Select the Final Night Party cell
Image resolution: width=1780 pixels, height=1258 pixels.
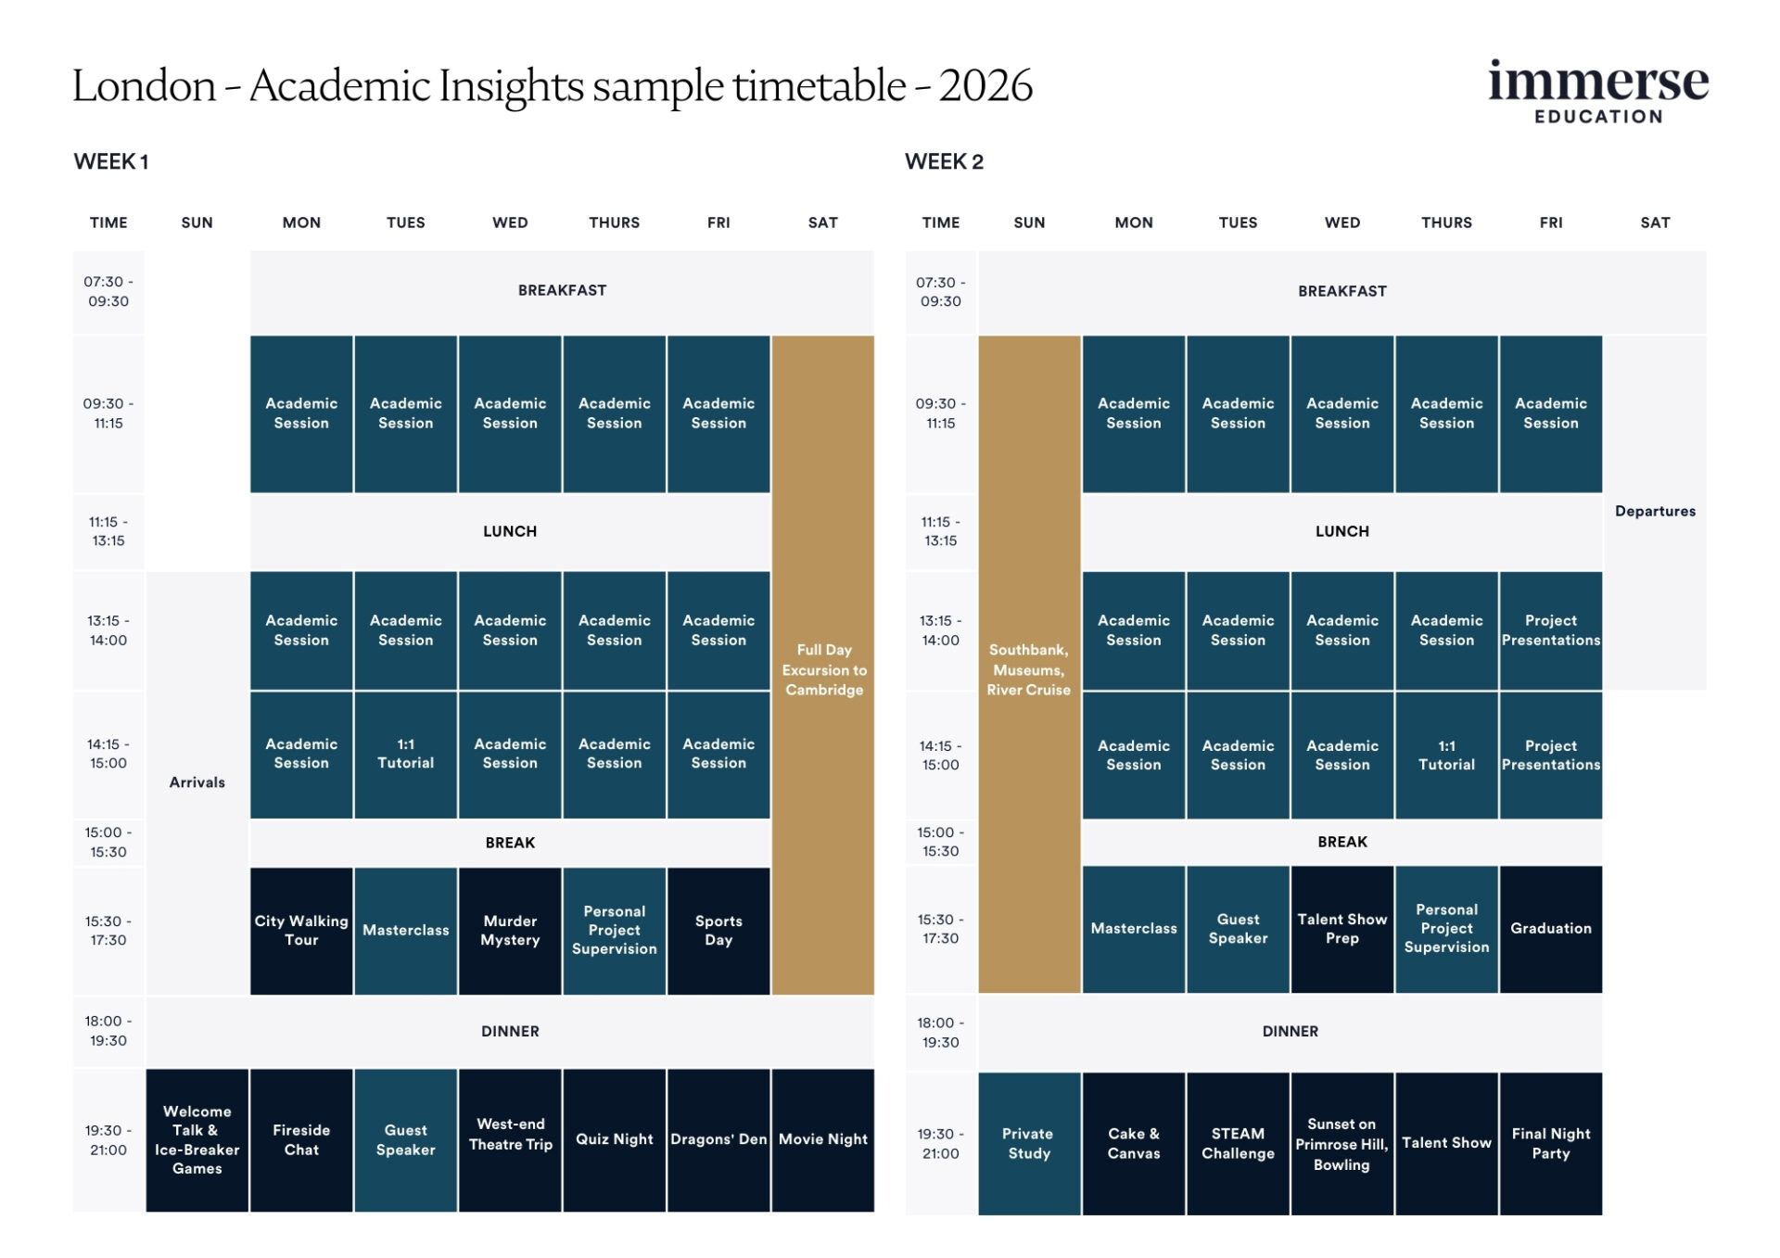[x=1550, y=1143]
